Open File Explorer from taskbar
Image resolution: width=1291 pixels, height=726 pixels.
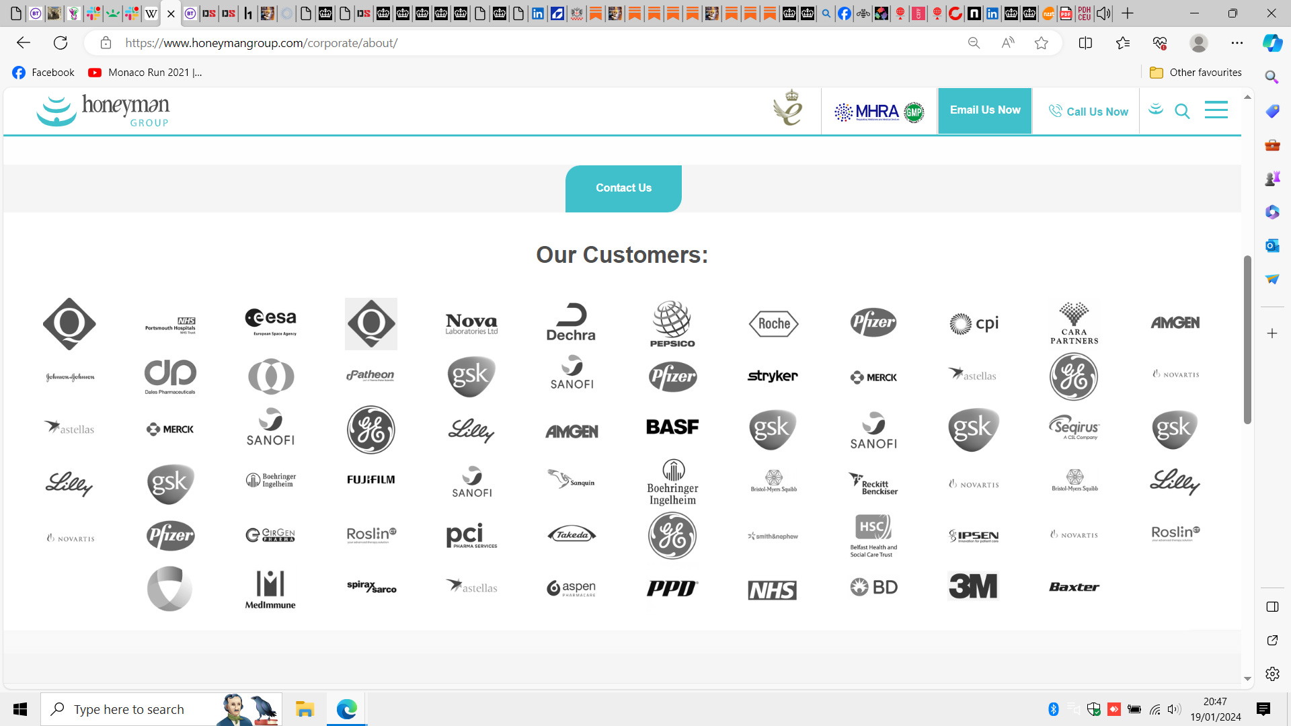pyautogui.click(x=305, y=709)
